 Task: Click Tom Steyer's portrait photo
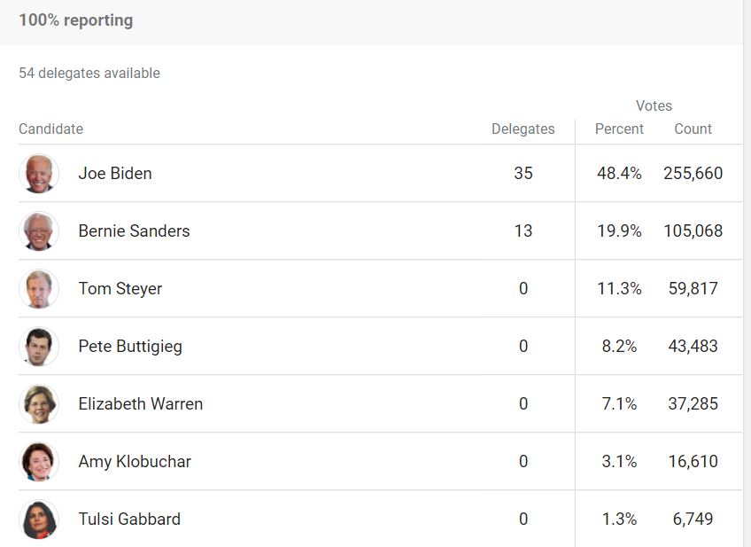pos(39,289)
